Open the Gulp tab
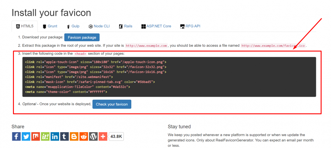The height and width of the screenshot is (148, 331). coord(73,26)
